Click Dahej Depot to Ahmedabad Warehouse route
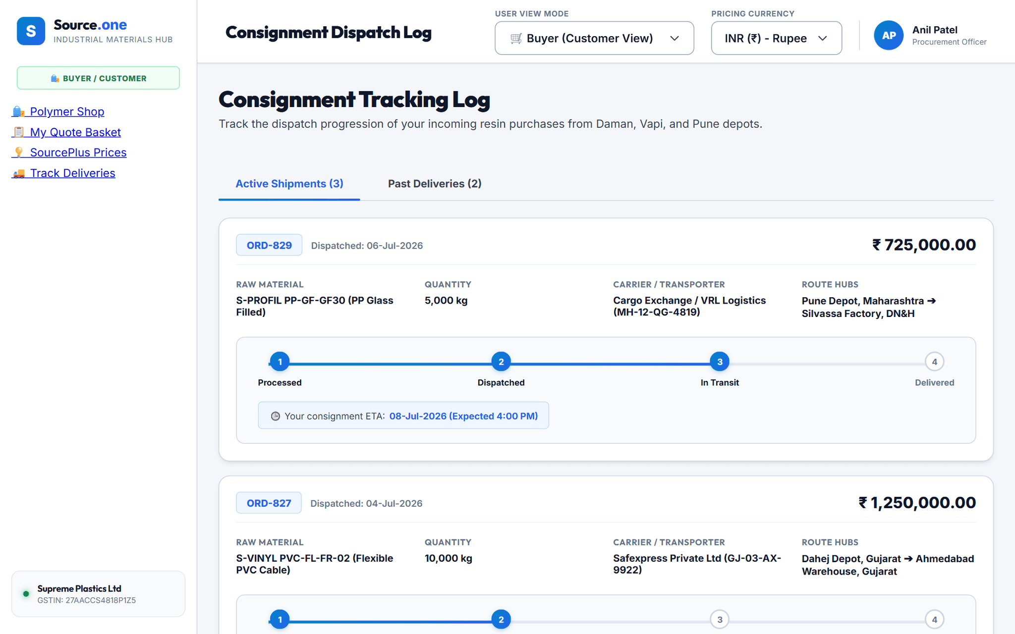This screenshot has width=1015, height=634. 888,565
